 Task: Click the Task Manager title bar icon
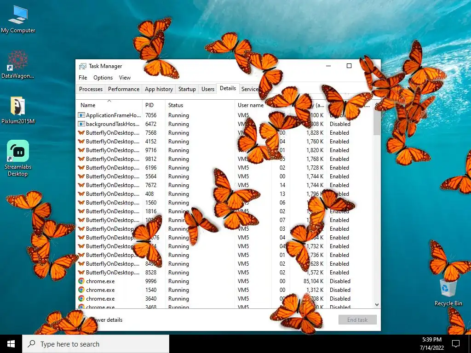(x=82, y=66)
